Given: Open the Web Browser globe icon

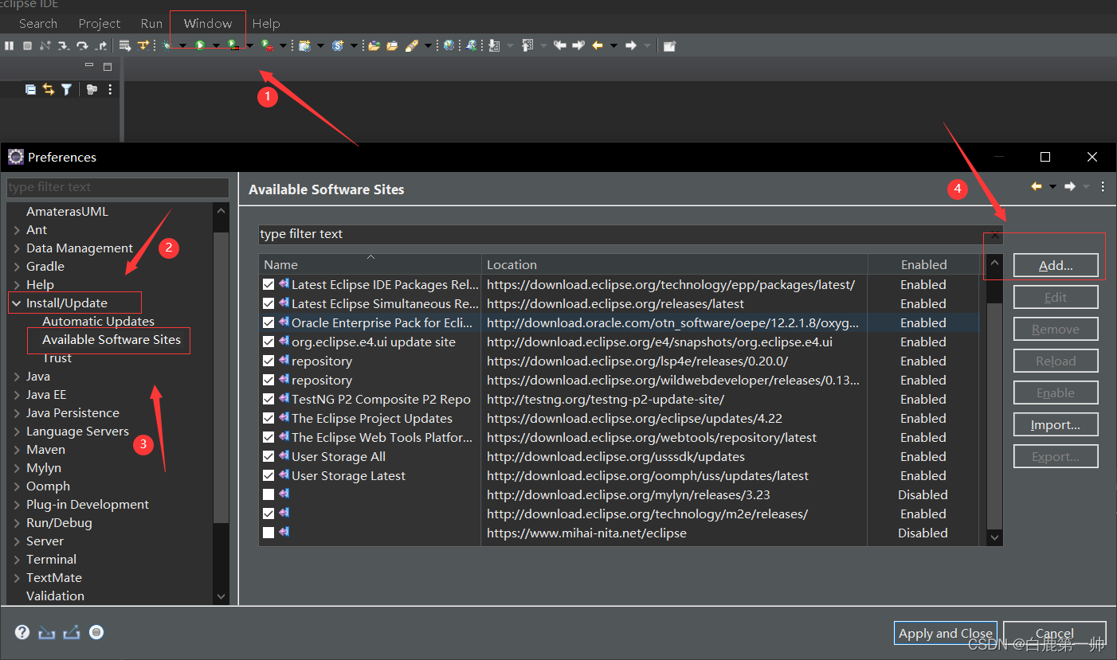Looking at the screenshot, I should click(449, 46).
